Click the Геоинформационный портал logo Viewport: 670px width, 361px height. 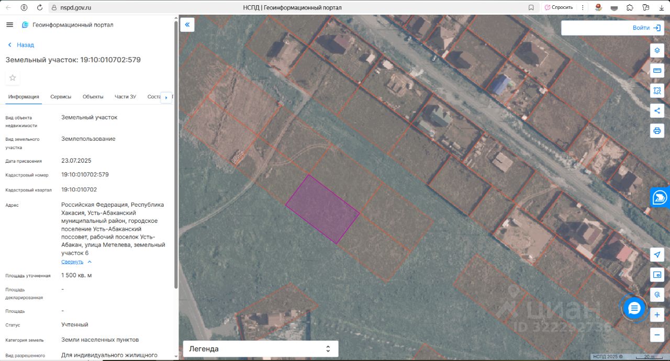click(67, 25)
